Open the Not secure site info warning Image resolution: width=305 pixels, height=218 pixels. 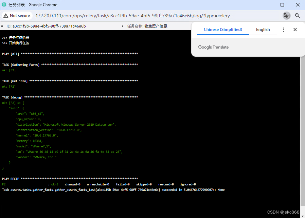point(17,16)
